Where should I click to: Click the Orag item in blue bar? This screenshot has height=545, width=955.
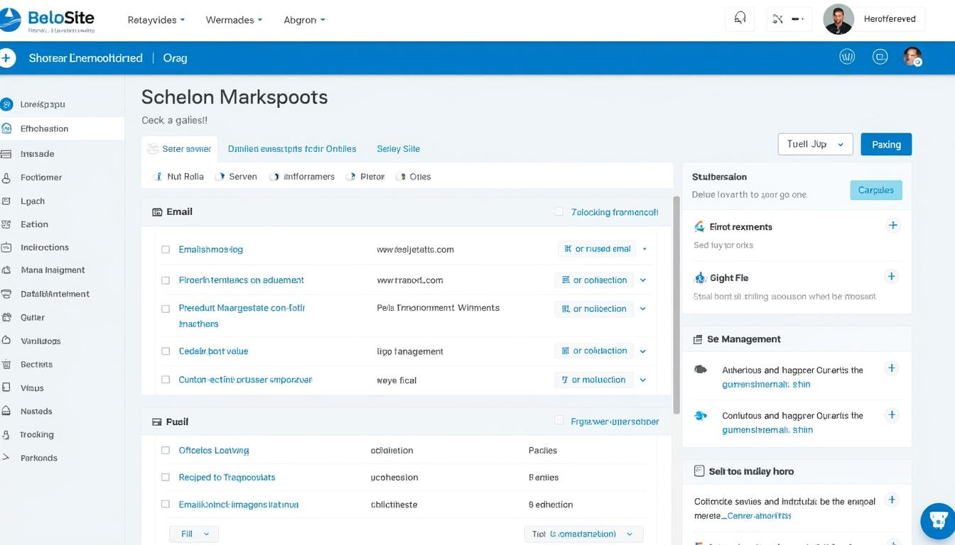(175, 58)
